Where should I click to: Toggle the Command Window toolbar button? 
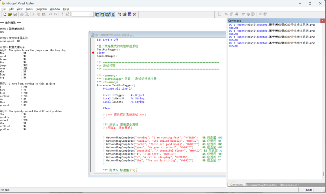pos(98,14)
